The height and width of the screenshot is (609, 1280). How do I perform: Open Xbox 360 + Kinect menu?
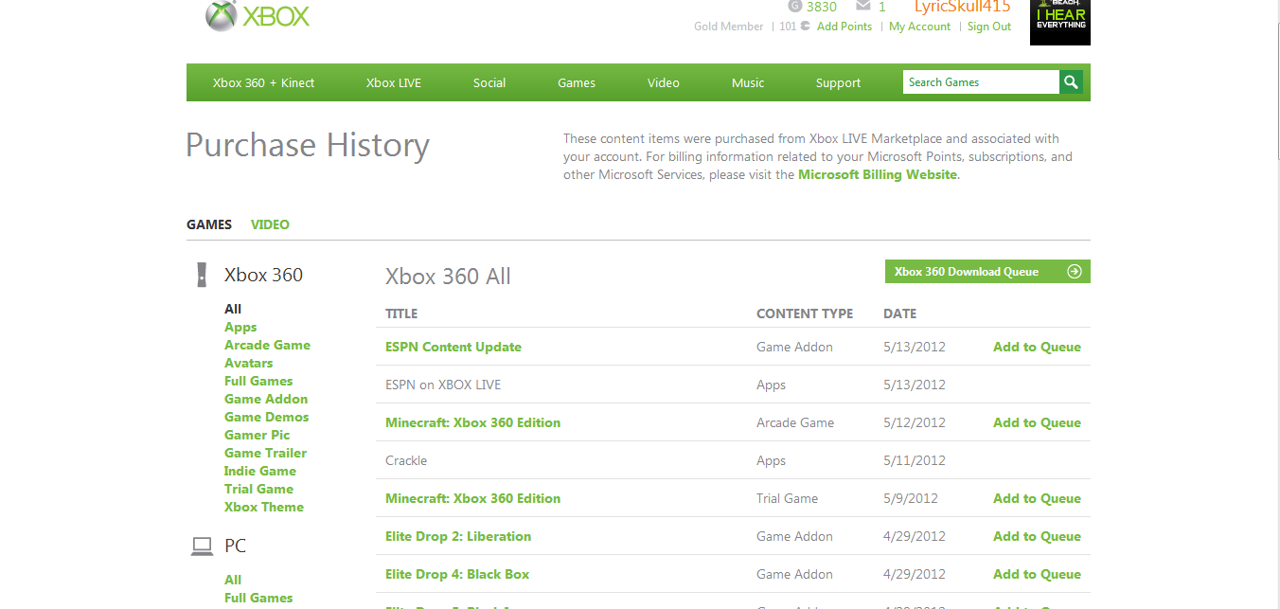point(263,82)
